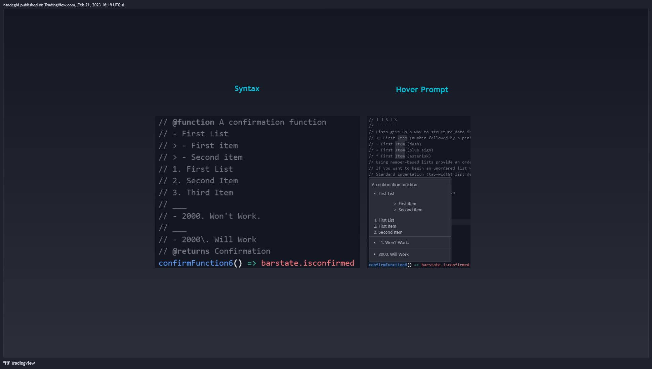This screenshot has width=652, height=369.
Task: Click '2. First Item' in the tooltip
Action: point(385,226)
